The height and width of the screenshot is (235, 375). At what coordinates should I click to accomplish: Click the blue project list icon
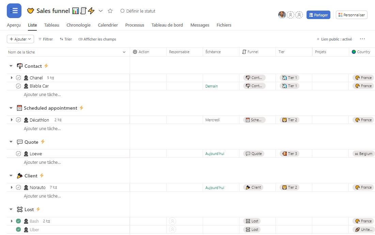point(14,11)
